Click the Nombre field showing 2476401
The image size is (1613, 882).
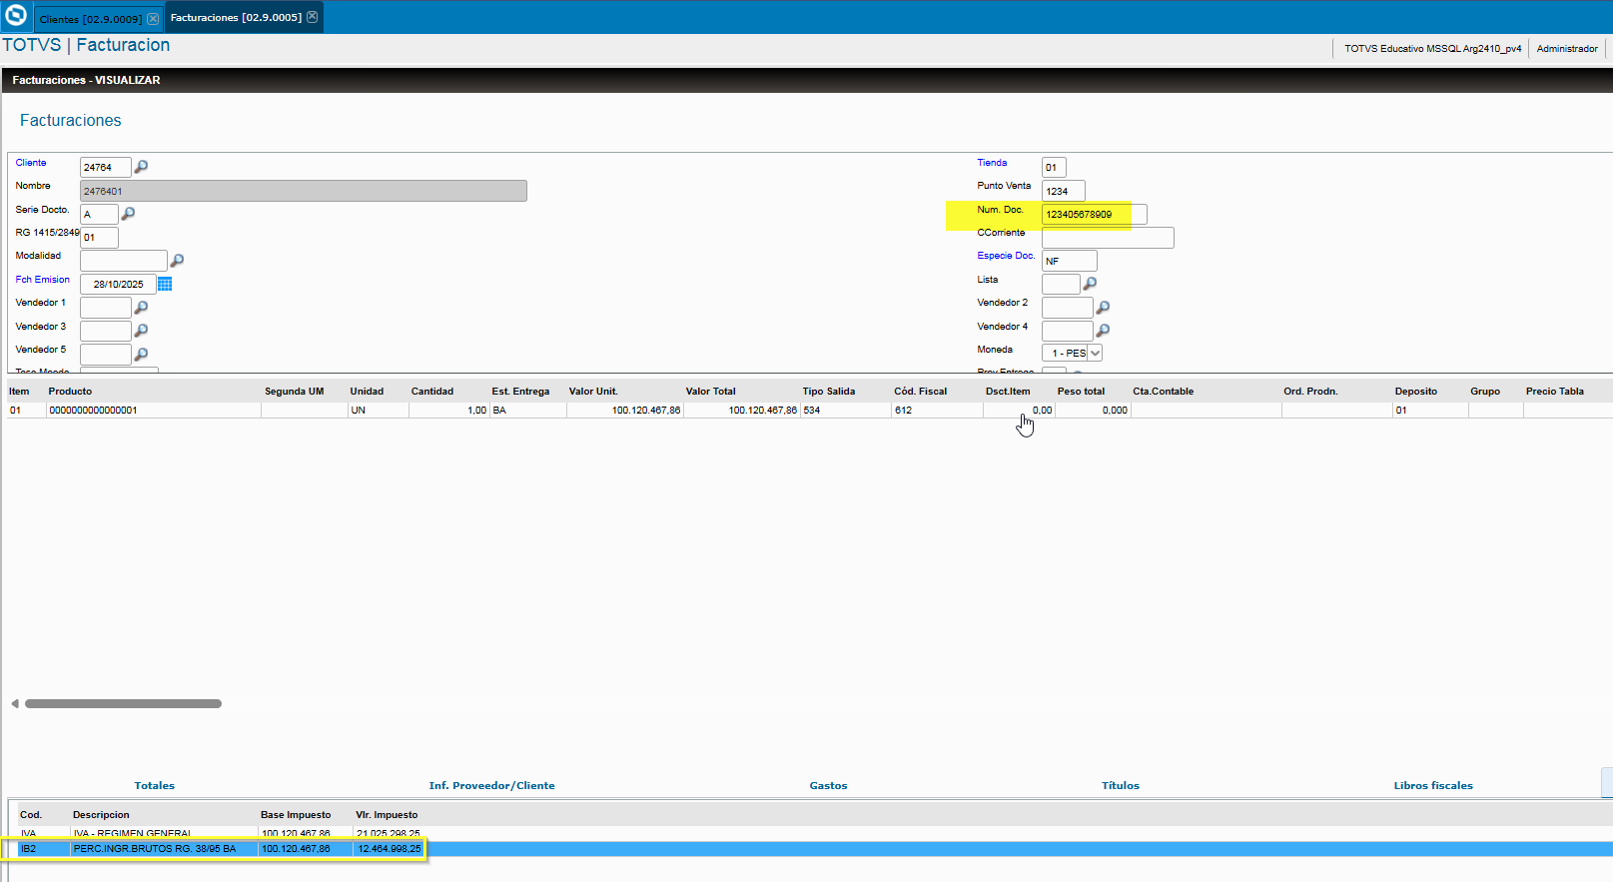pyautogui.click(x=304, y=191)
